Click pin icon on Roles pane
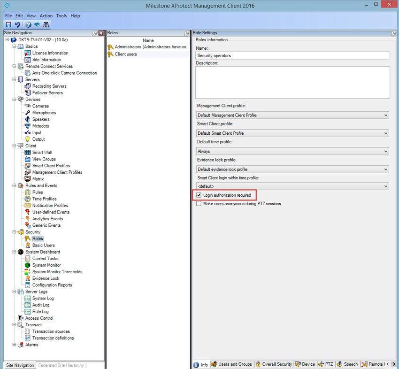This screenshot has width=399, height=369. click(186, 33)
